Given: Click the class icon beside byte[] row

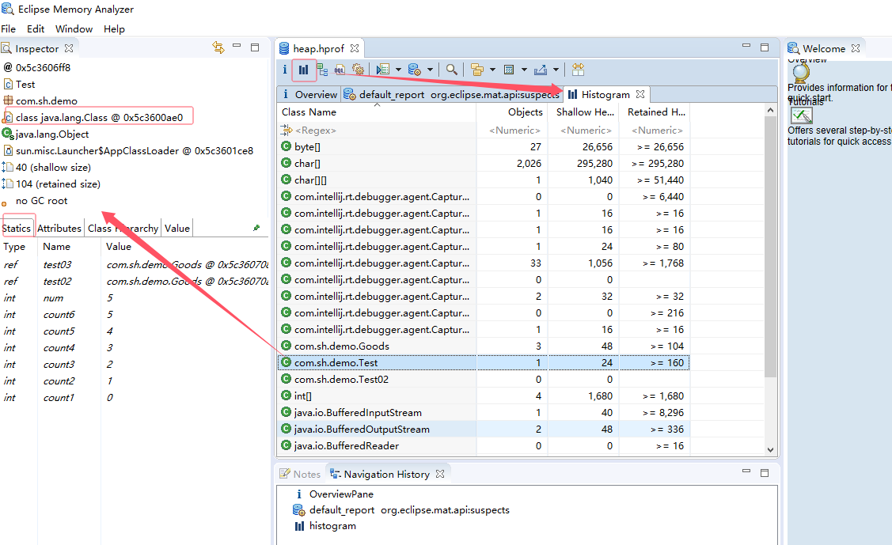Looking at the screenshot, I should pos(286,146).
